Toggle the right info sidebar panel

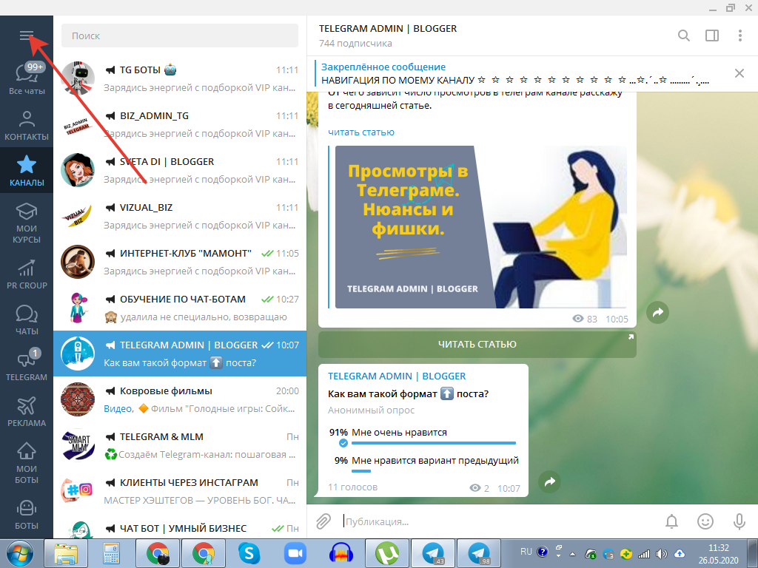coord(712,35)
